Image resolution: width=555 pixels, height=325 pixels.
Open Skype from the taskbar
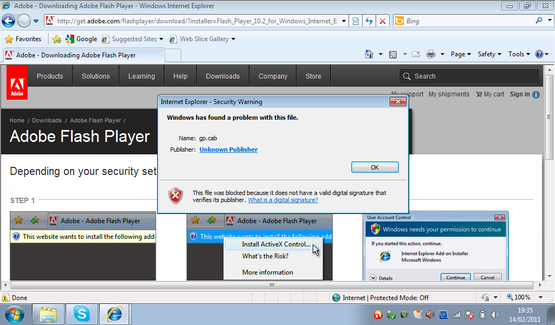tap(82, 314)
